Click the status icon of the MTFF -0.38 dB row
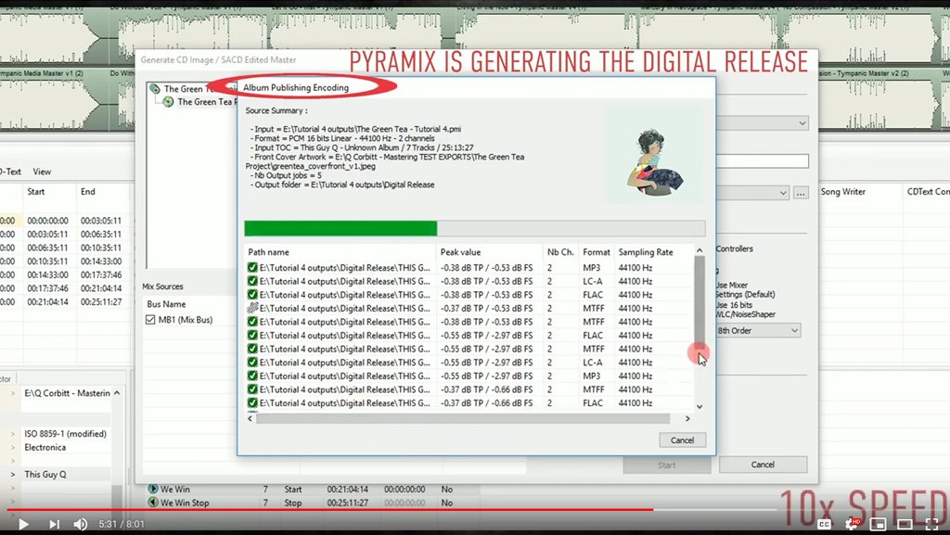This screenshot has height=535, width=950. pos(252,322)
